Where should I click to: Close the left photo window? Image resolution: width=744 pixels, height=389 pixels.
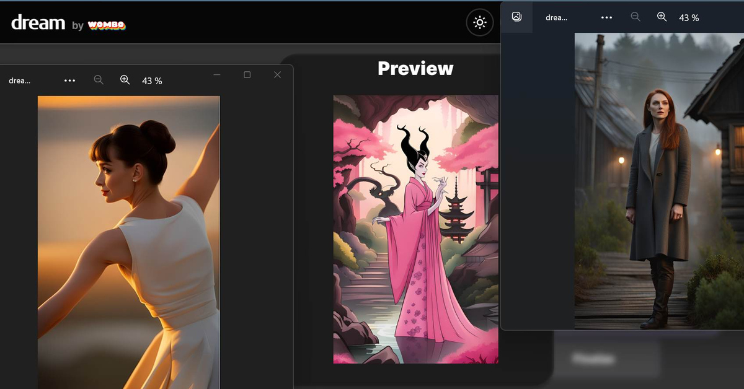tap(277, 74)
